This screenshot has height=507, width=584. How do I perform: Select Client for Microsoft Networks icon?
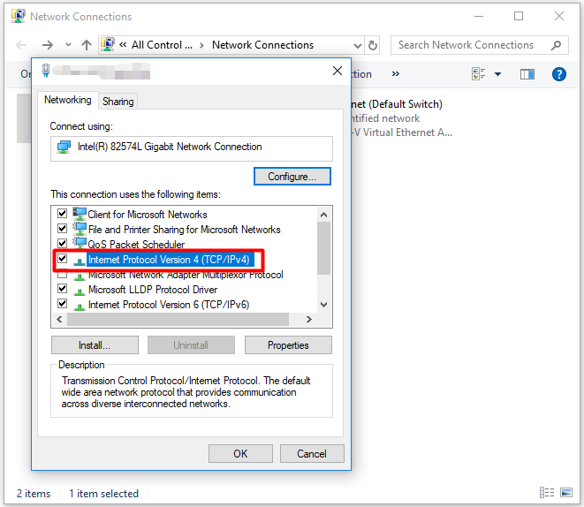80,214
